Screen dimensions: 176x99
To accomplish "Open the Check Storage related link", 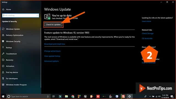I will [148, 34].
